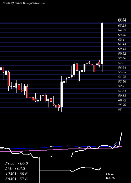Click the tallest white candlestick at the chart's right edge
The width and height of the screenshot is (131, 183).
tap(102, 43)
